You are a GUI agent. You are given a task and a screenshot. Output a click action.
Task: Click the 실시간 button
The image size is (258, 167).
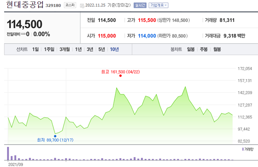[x=140, y=5]
